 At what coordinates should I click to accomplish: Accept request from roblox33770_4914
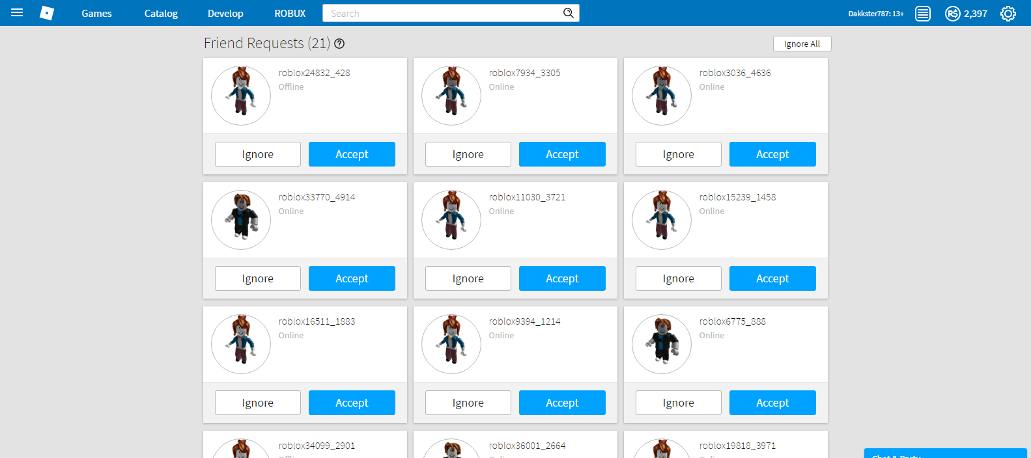pyautogui.click(x=352, y=278)
